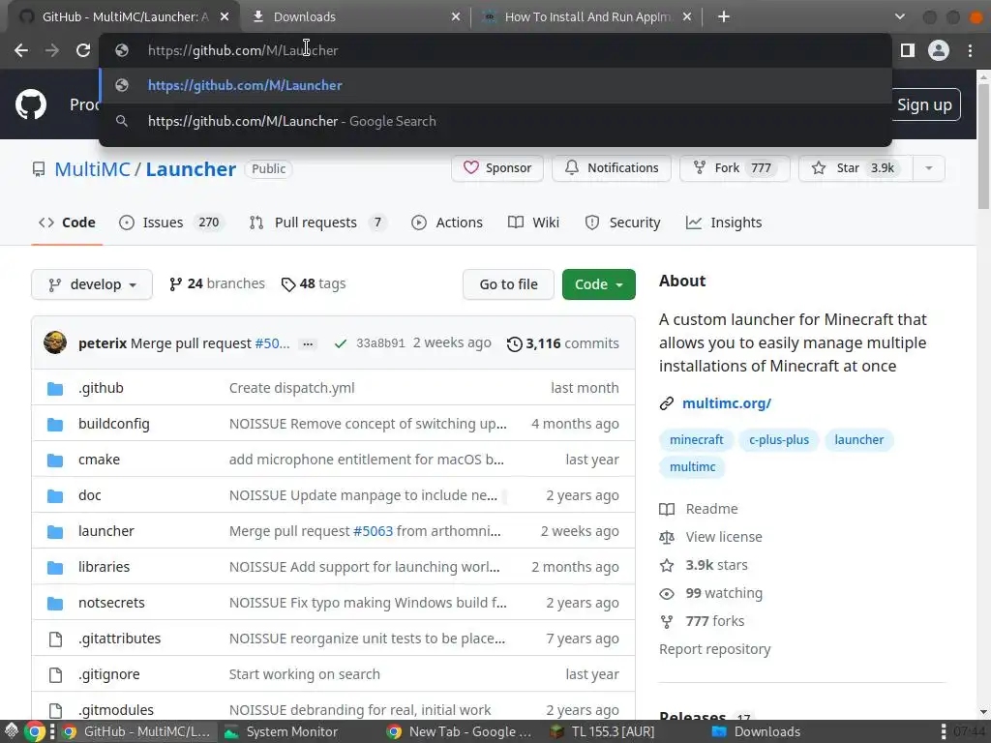This screenshot has height=743, width=991.
Task: Open the Actions tab
Action: click(447, 223)
